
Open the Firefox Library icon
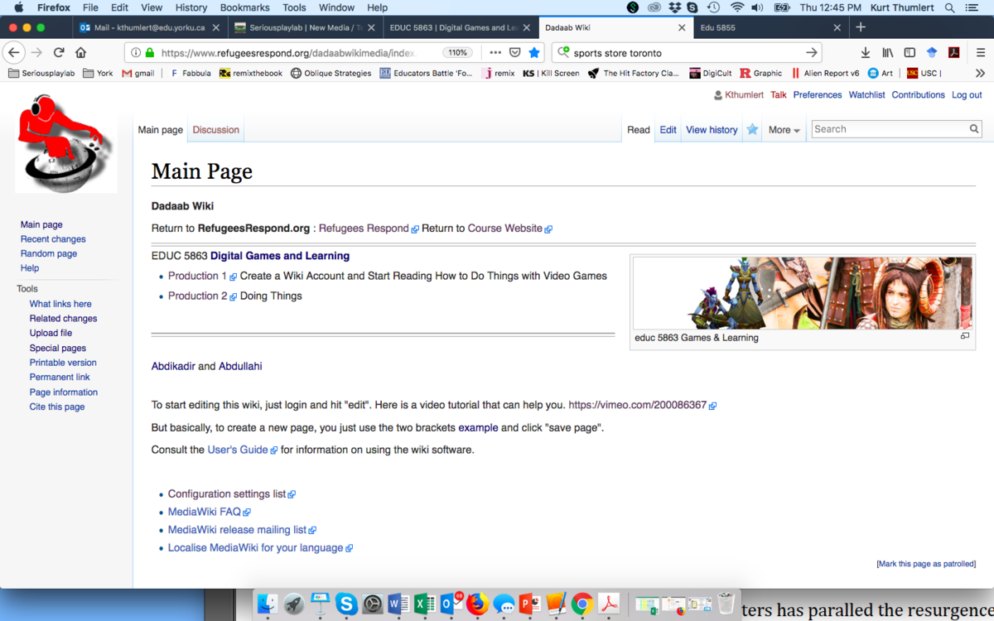(x=887, y=52)
